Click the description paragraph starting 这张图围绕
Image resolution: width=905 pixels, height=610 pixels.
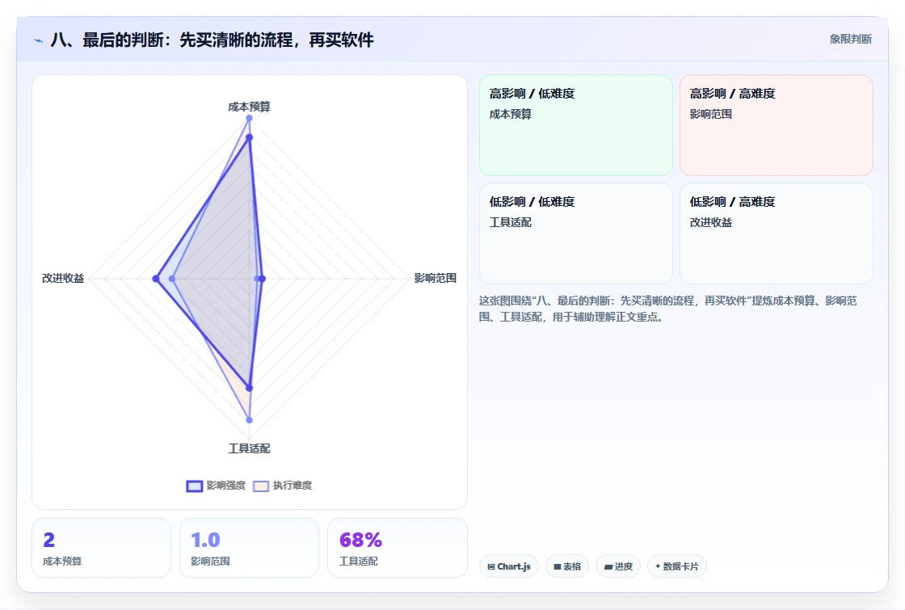[668, 309]
